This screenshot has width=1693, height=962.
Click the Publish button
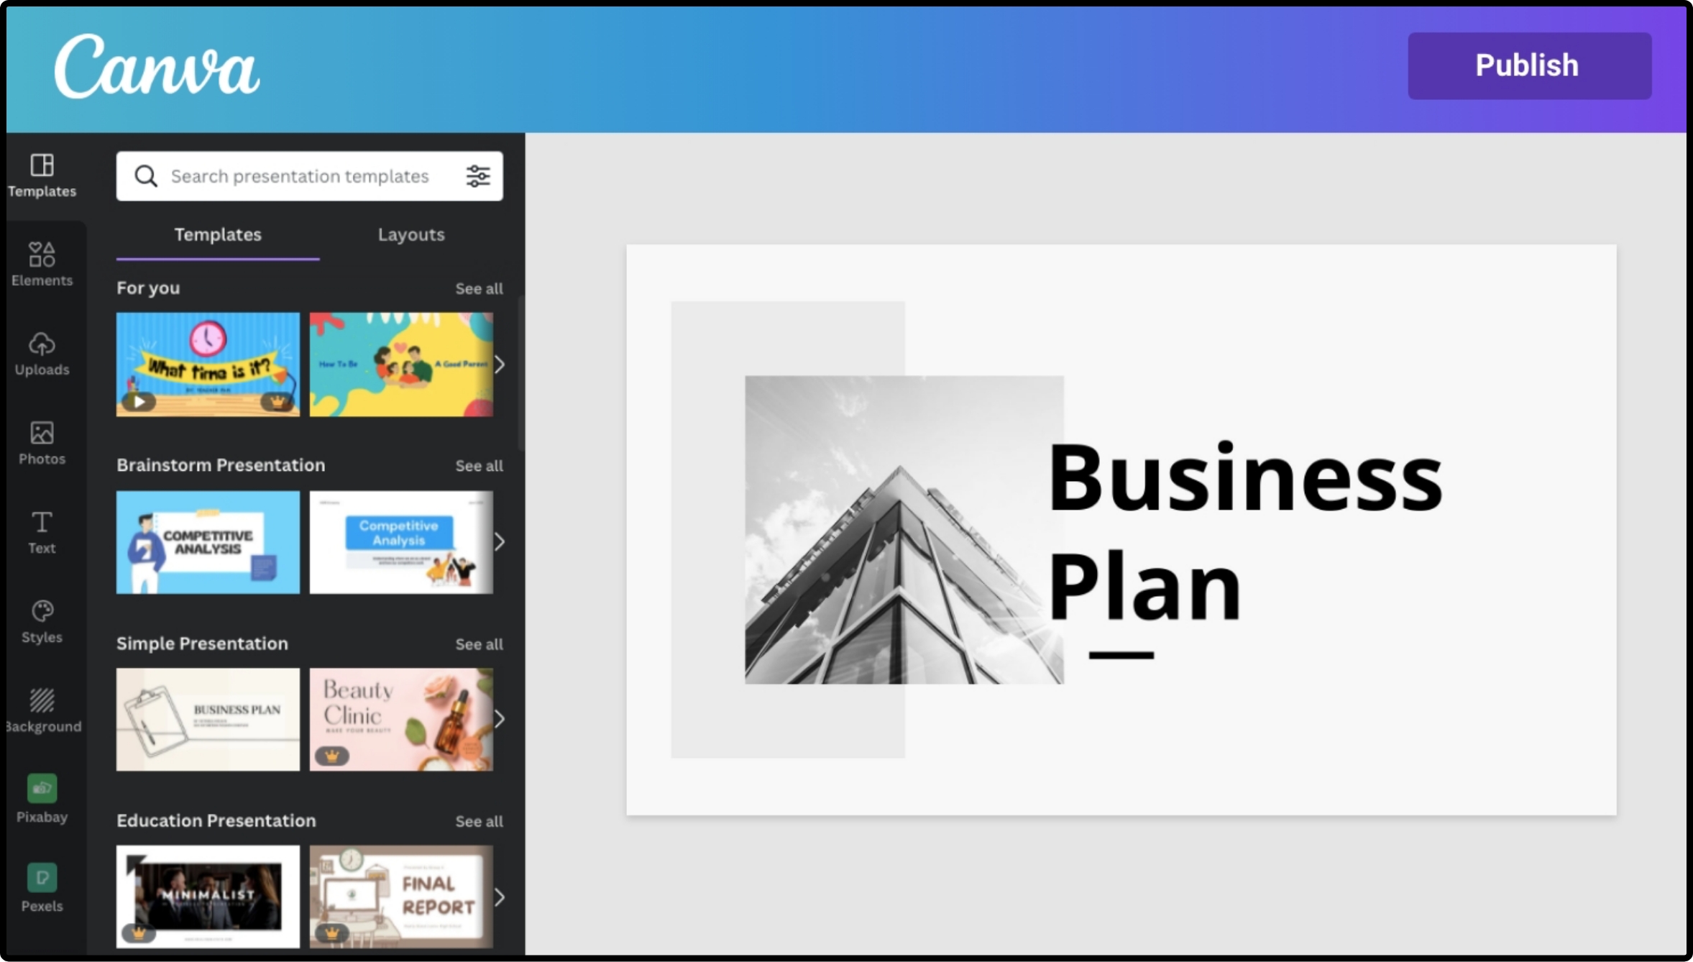tap(1528, 65)
